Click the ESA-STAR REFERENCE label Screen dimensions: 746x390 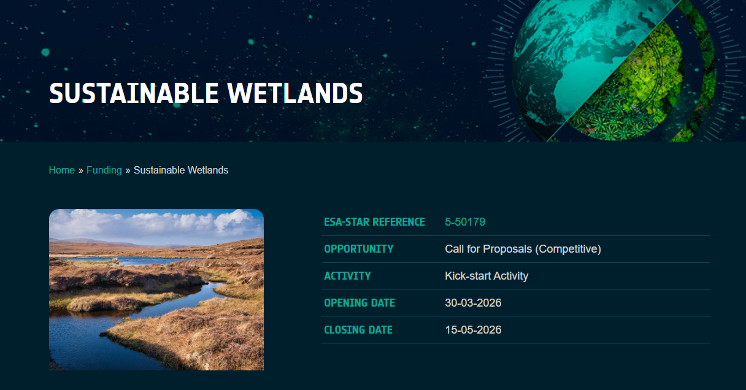pyautogui.click(x=374, y=222)
